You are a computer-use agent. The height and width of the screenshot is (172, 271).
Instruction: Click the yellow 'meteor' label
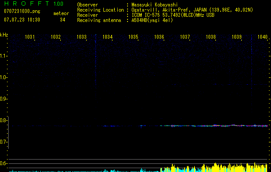point(61,13)
